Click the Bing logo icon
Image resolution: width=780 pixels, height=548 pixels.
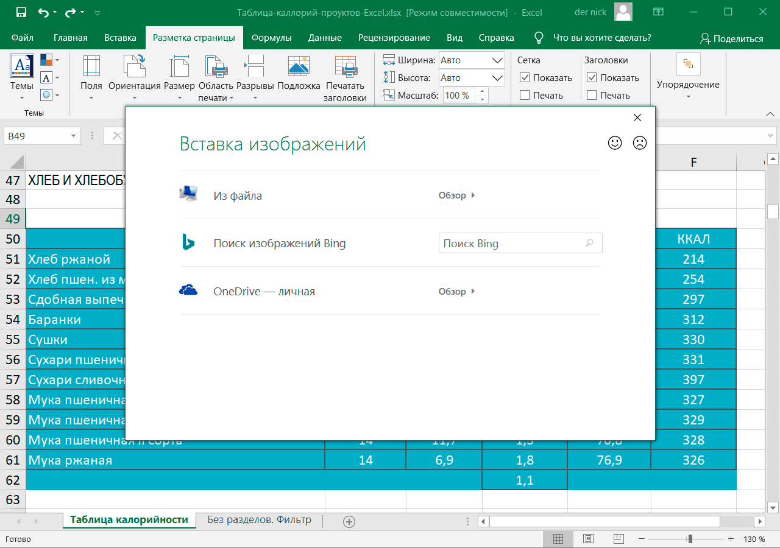coord(188,242)
